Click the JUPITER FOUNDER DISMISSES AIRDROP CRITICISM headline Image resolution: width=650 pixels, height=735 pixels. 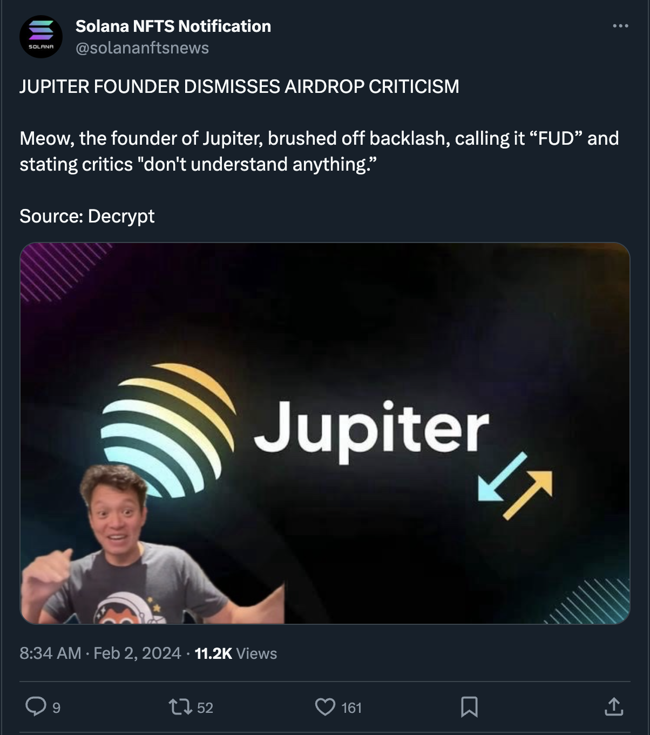point(239,86)
